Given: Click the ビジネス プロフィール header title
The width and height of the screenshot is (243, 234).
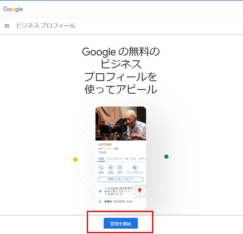Looking at the screenshot, I should tap(46, 26).
